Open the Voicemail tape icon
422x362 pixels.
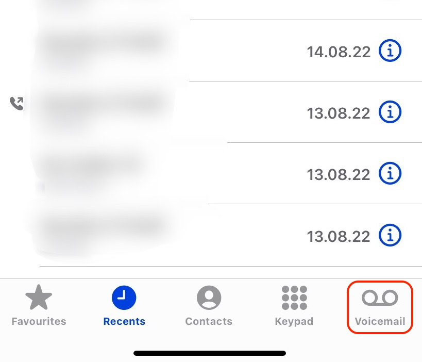[380, 298]
